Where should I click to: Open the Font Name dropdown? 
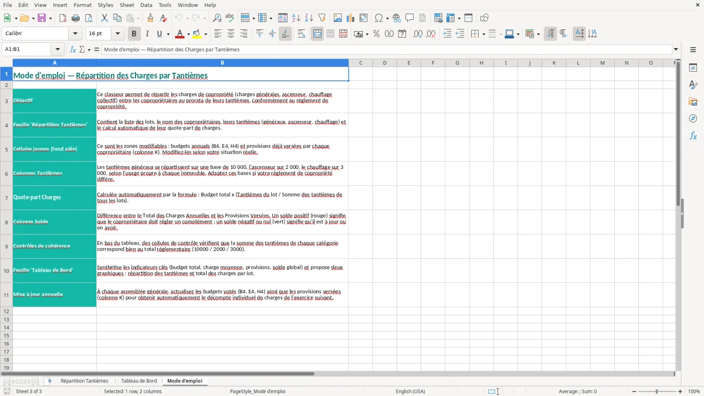[x=76, y=34]
